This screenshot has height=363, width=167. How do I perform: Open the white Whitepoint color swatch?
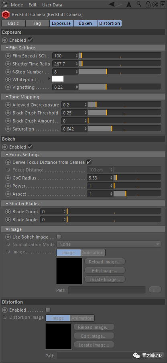pos(58,79)
